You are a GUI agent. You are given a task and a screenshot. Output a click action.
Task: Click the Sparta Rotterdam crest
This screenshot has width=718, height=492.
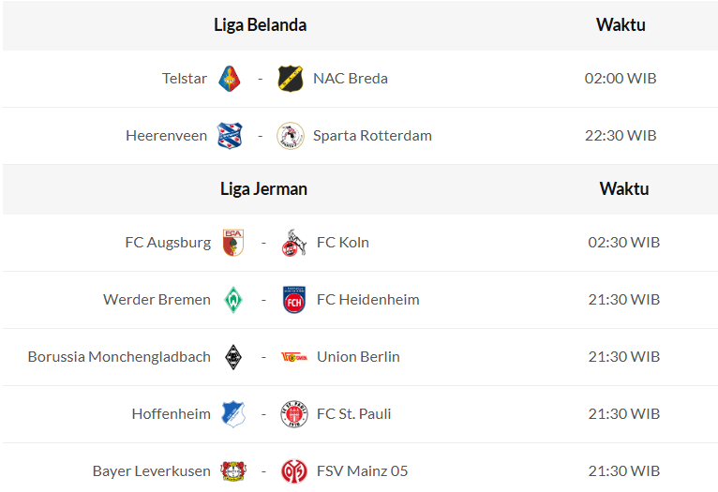[x=291, y=136]
